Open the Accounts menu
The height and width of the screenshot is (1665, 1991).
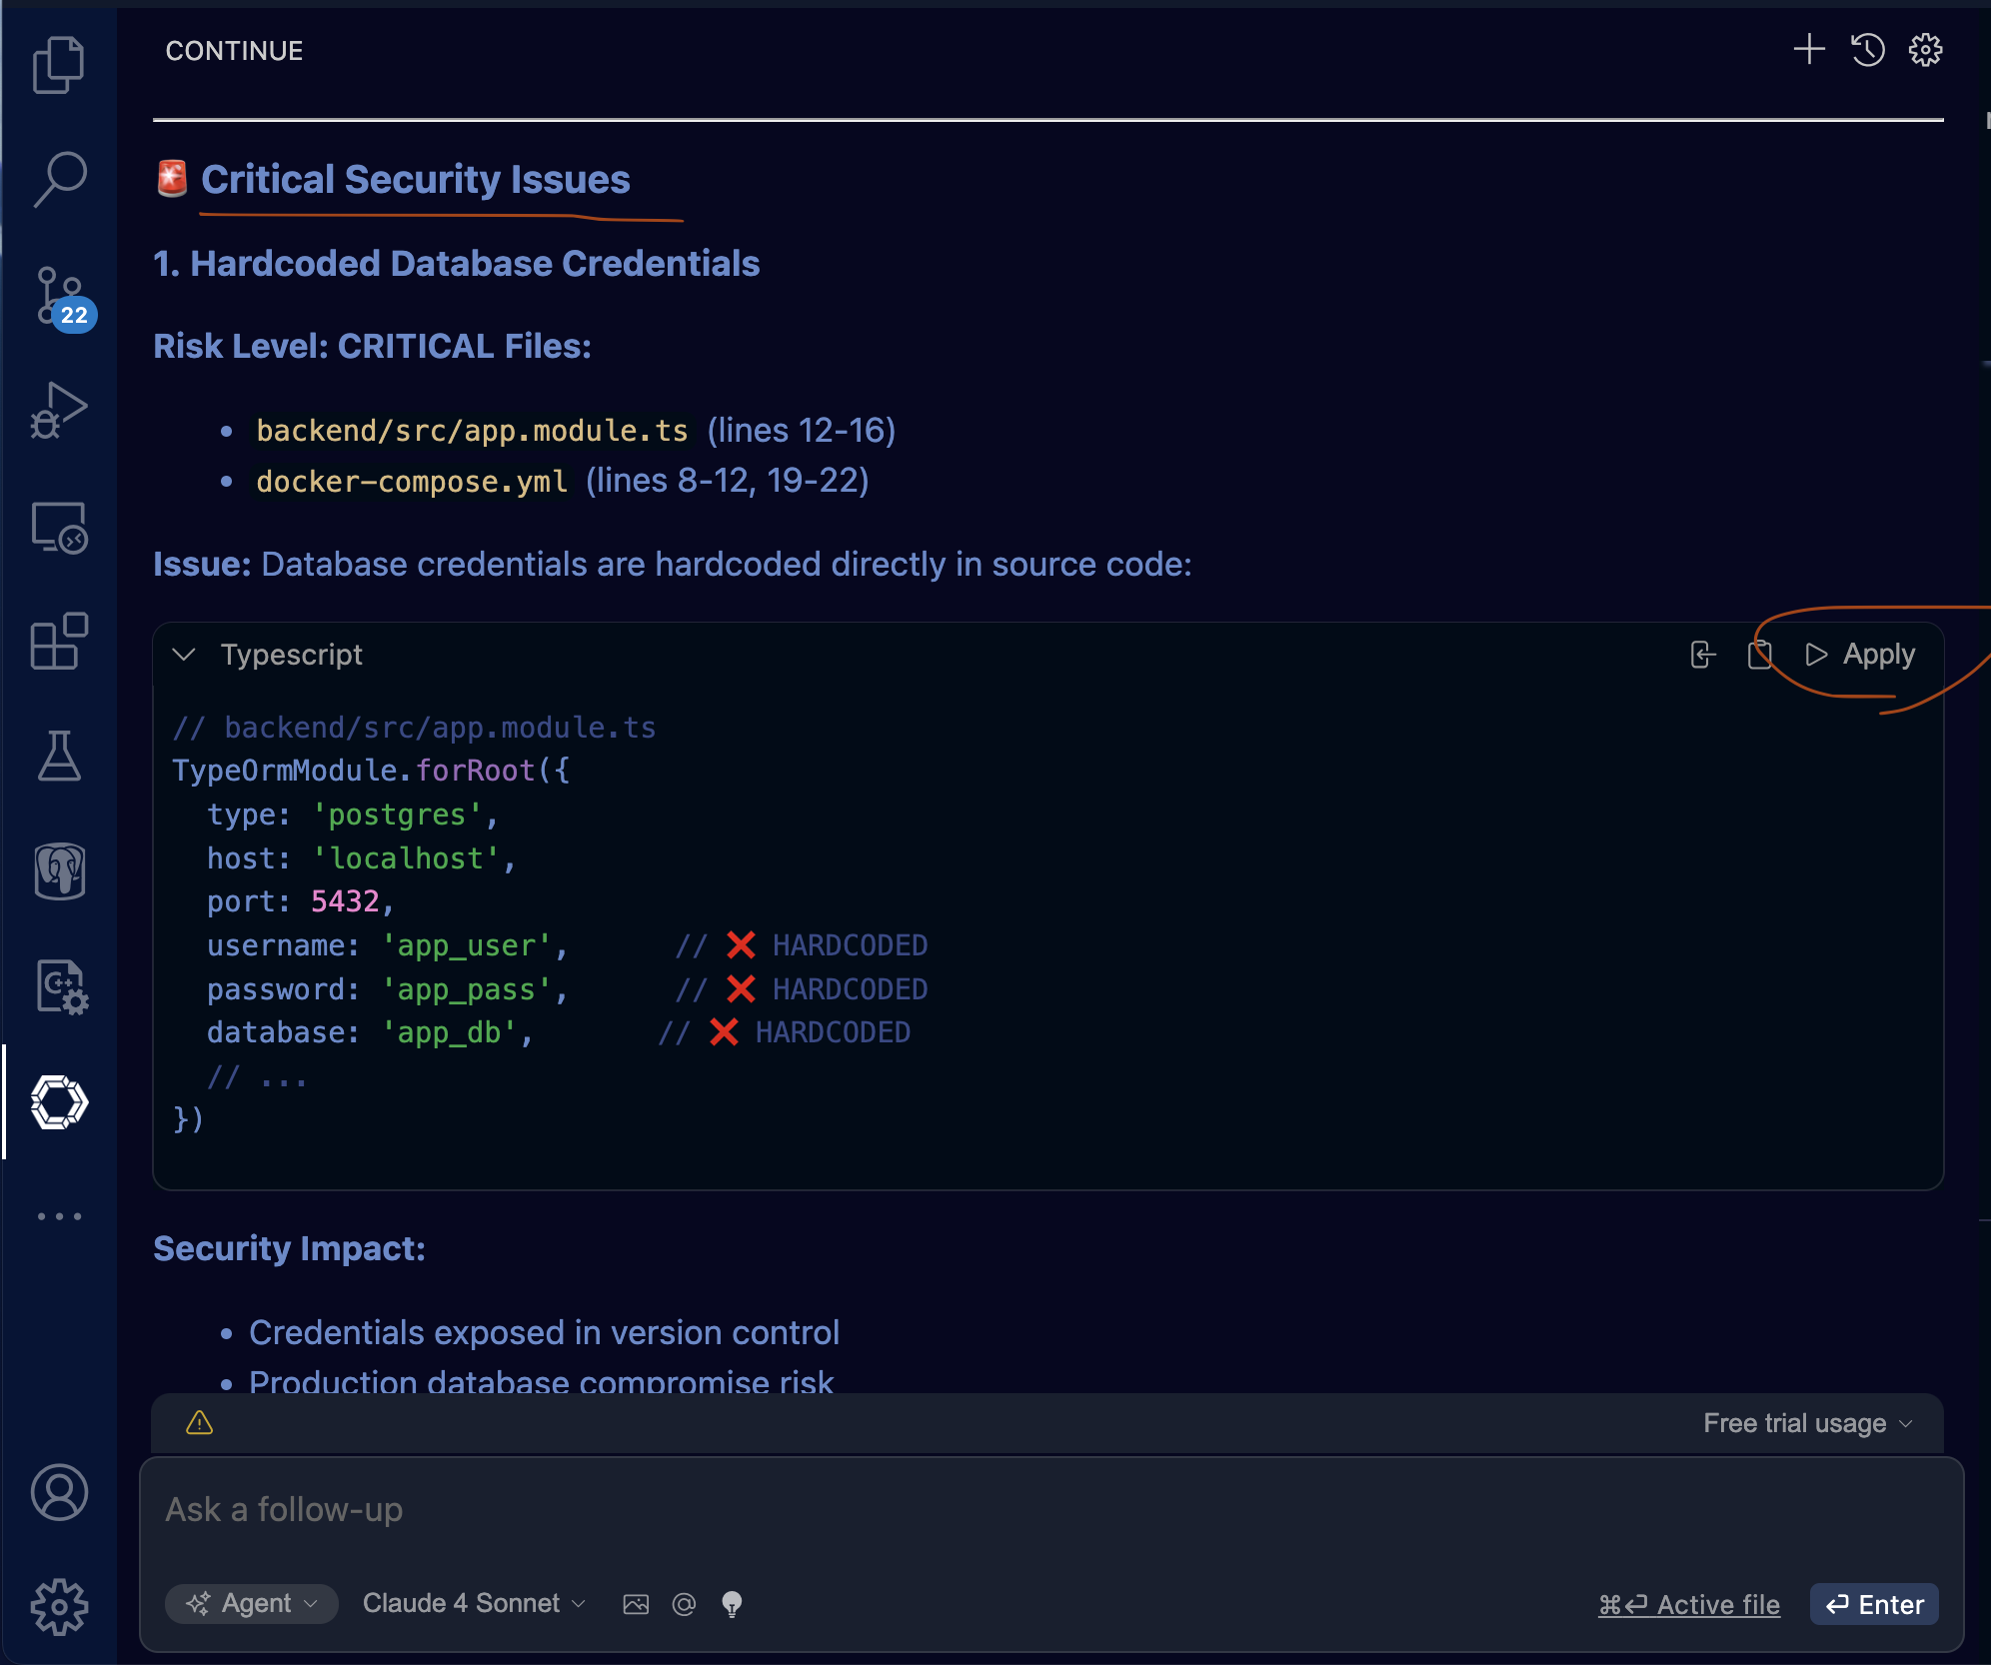click(59, 1492)
